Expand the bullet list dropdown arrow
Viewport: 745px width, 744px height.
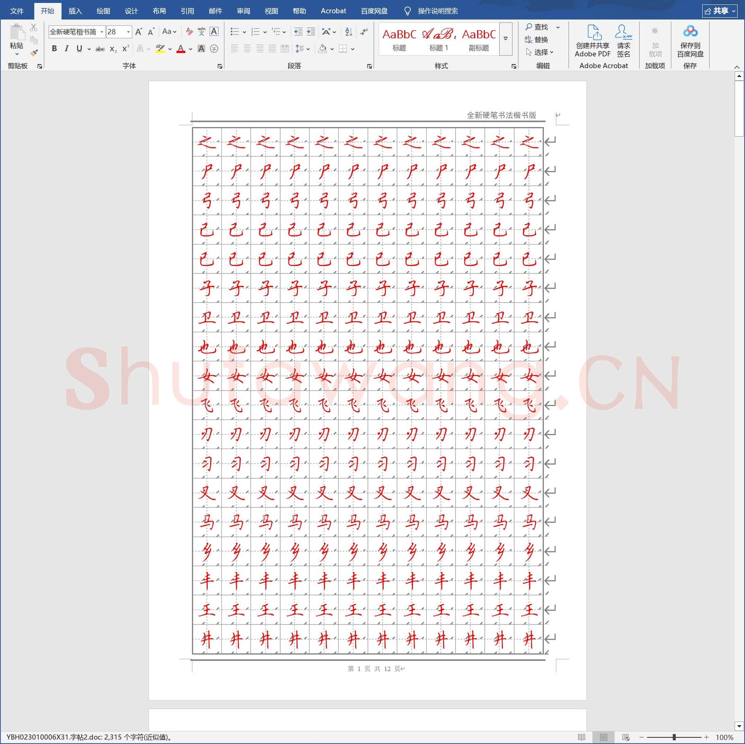[244, 32]
